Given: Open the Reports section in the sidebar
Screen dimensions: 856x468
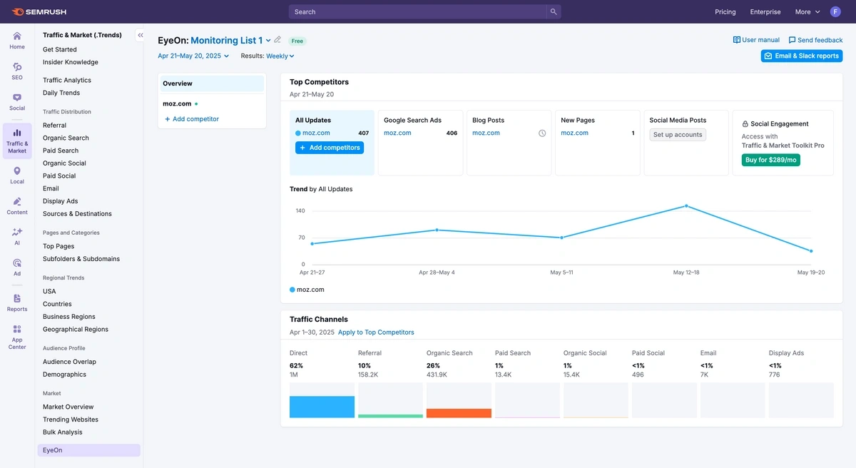Looking at the screenshot, I should click(16, 302).
